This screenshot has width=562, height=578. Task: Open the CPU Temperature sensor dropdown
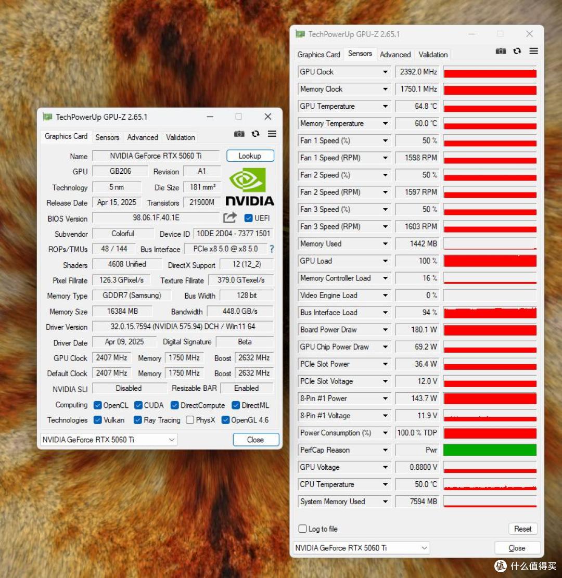(x=385, y=484)
